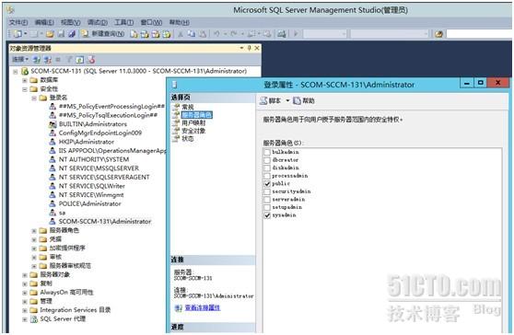Collapse the 登录名 (Logins) folder

point(34,98)
